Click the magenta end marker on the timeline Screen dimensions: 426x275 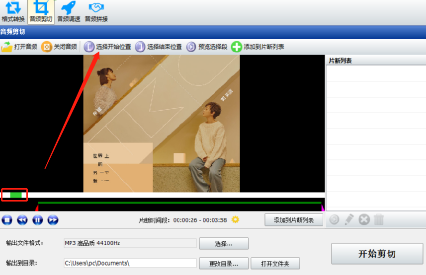323,208
